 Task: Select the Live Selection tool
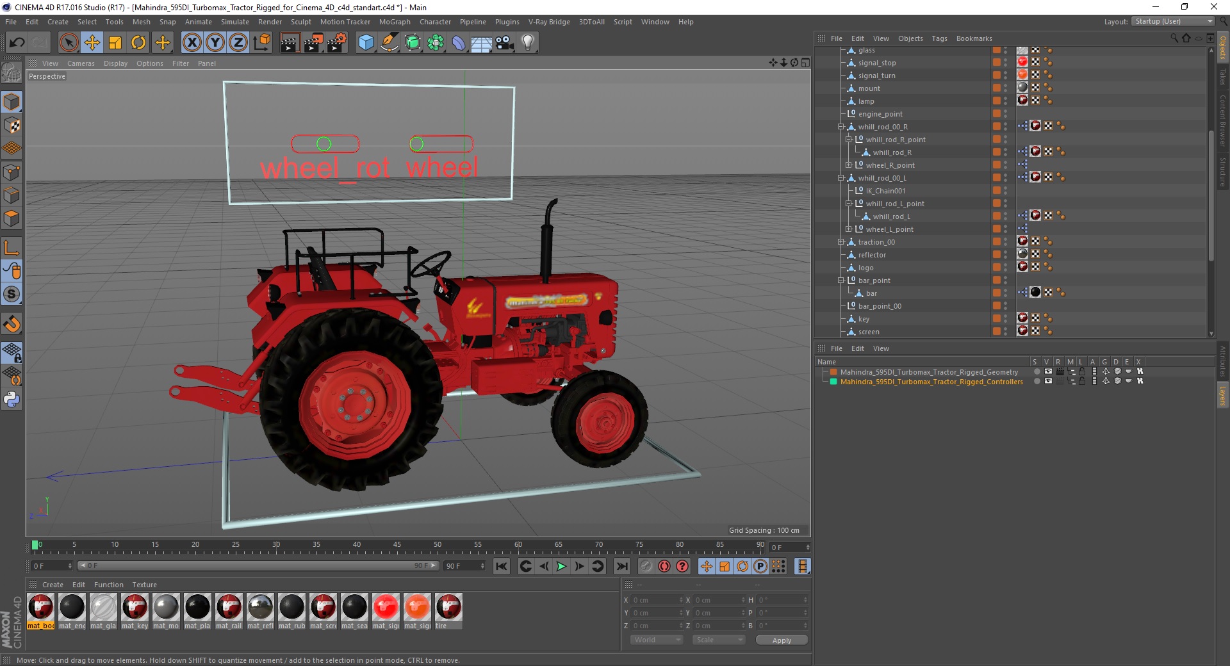click(69, 43)
